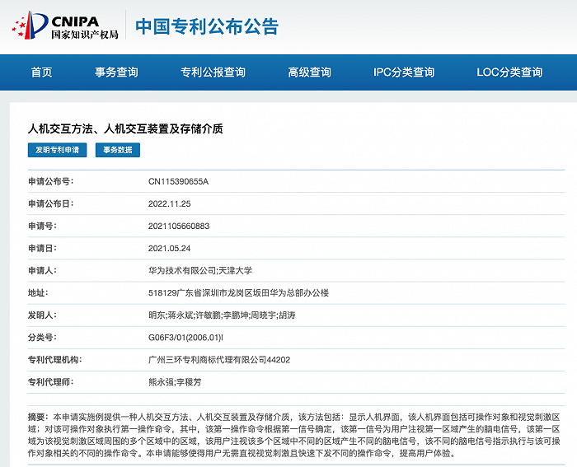
Task: Select classification G06F3/01(2006.01)I
Action: (x=185, y=338)
